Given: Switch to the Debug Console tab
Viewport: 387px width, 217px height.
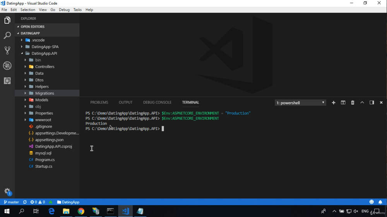Looking at the screenshot, I should click(157, 103).
